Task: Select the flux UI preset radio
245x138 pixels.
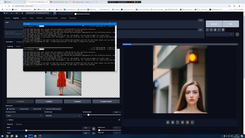Action: tap(17, 13)
